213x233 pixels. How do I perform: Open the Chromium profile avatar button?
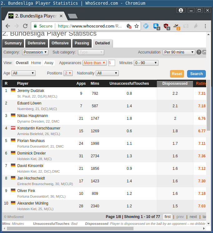point(181,10)
